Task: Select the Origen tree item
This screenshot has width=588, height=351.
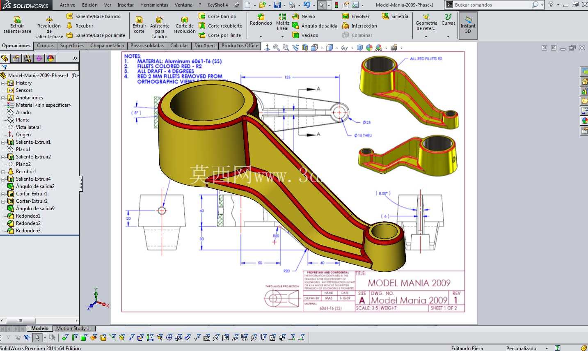Action: (23, 135)
